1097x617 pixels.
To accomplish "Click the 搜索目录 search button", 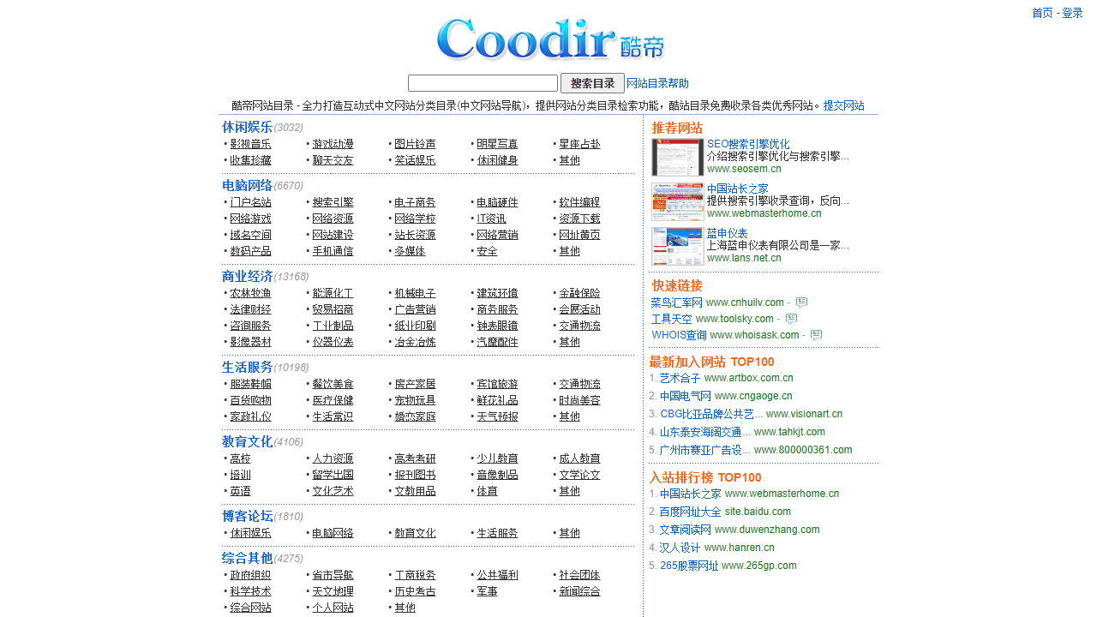I will pos(592,83).
